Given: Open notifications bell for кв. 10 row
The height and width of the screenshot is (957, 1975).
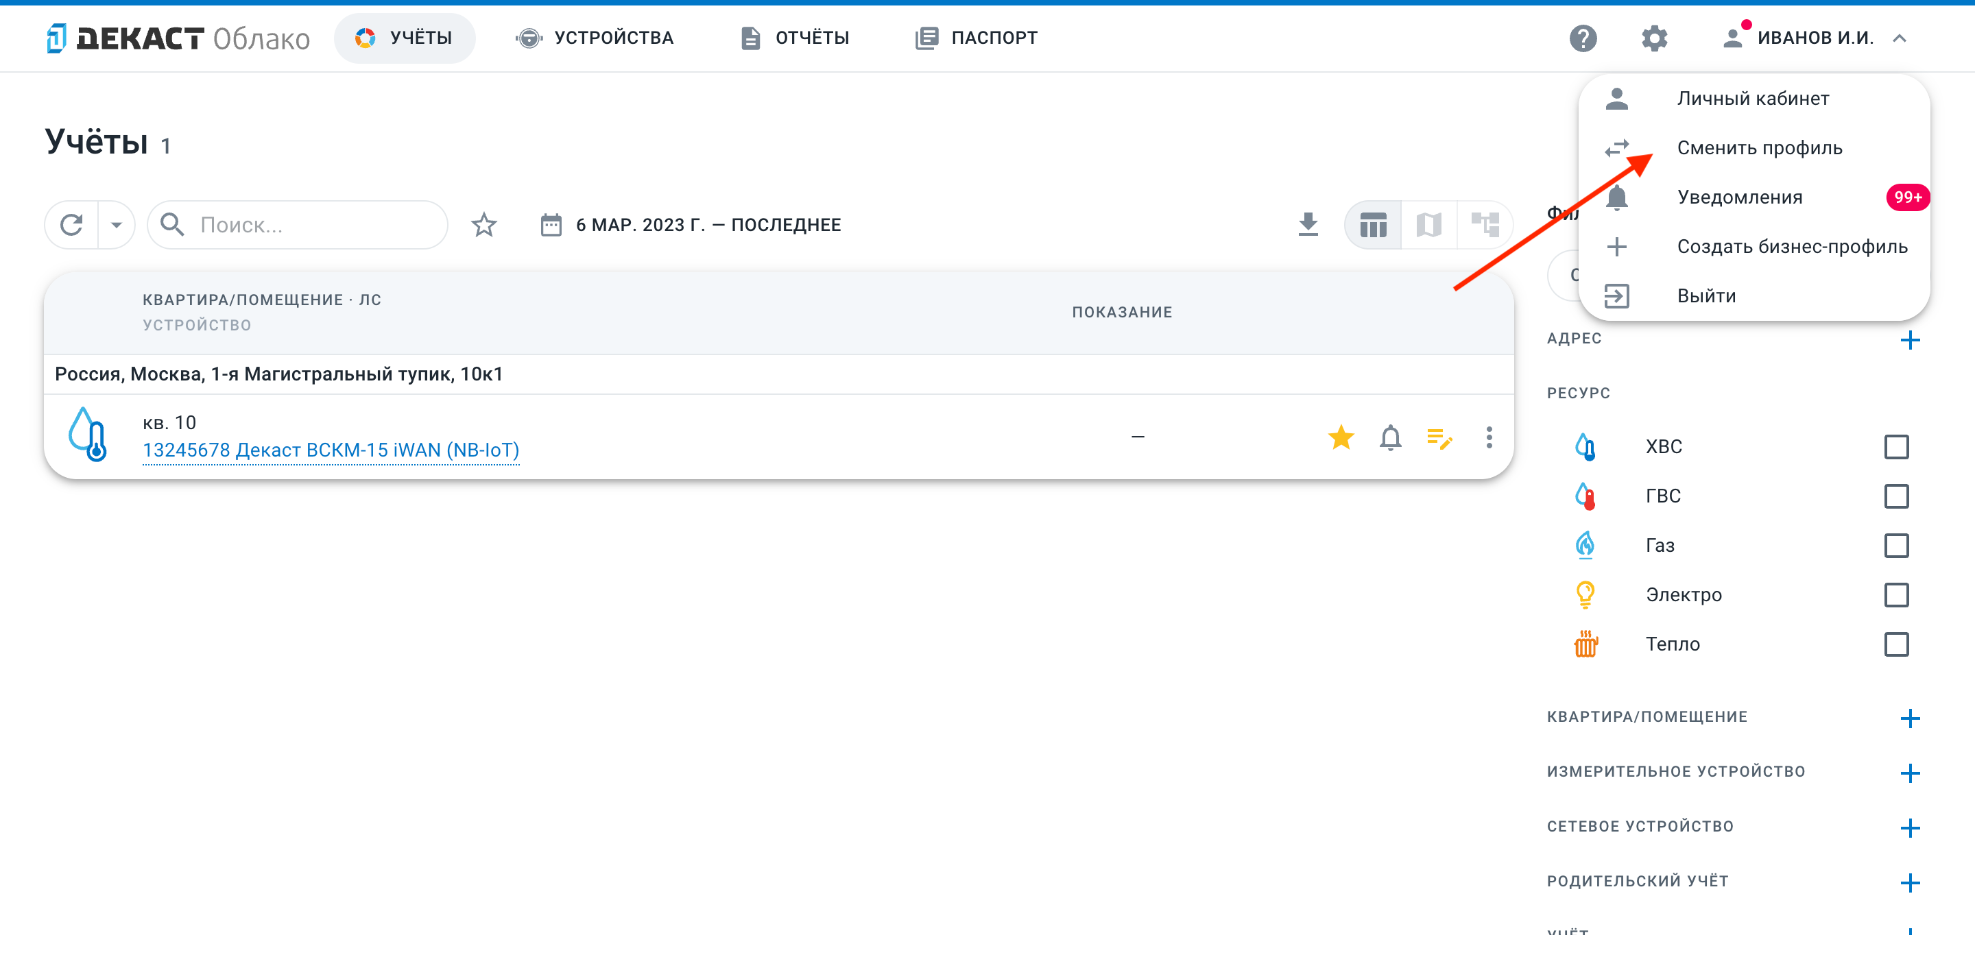Looking at the screenshot, I should coord(1390,437).
